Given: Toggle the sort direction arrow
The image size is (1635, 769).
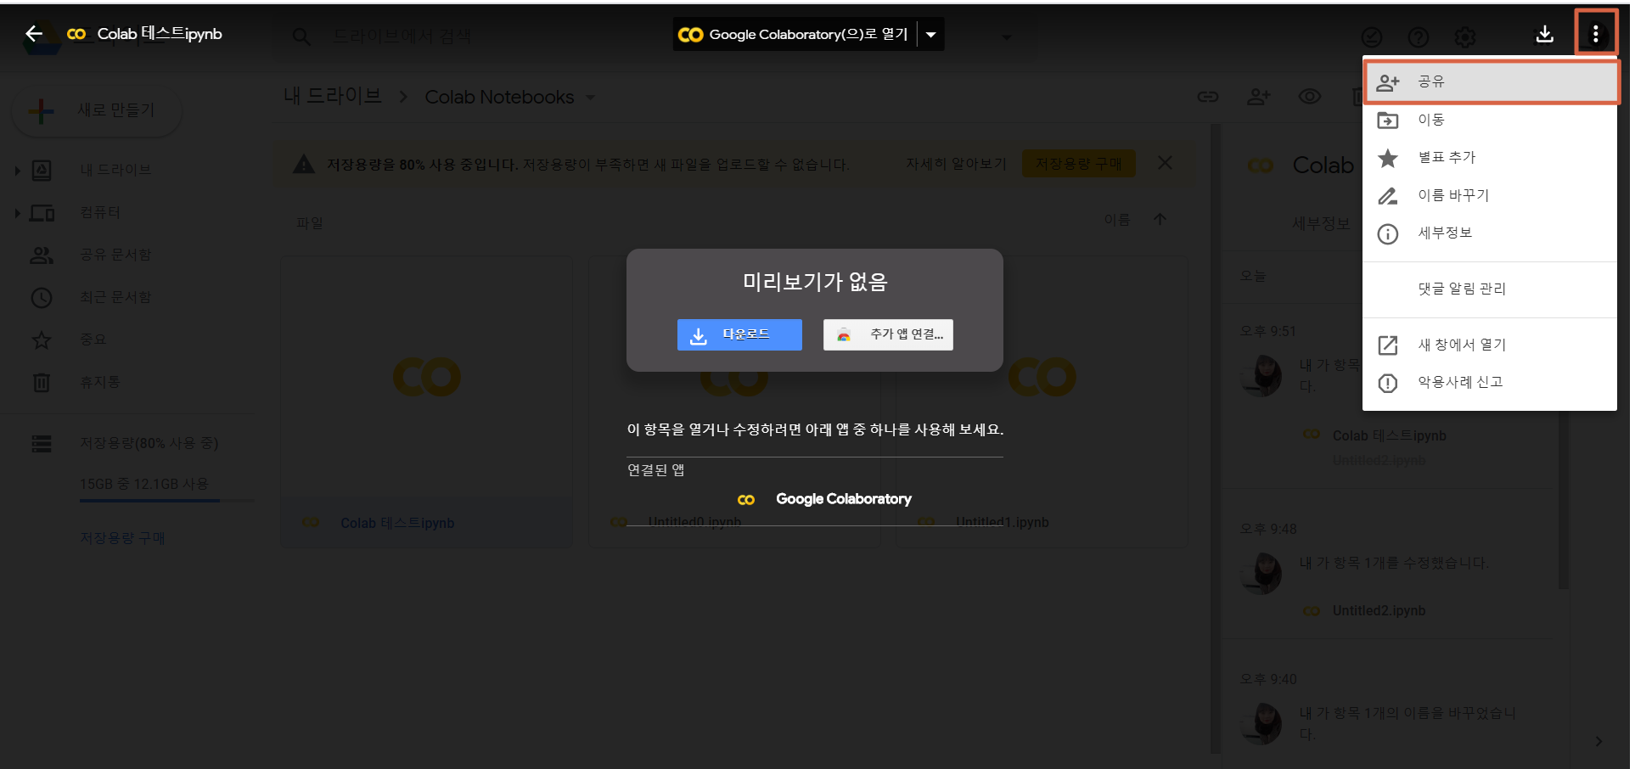Looking at the screenshot, I should (1160, 220).
